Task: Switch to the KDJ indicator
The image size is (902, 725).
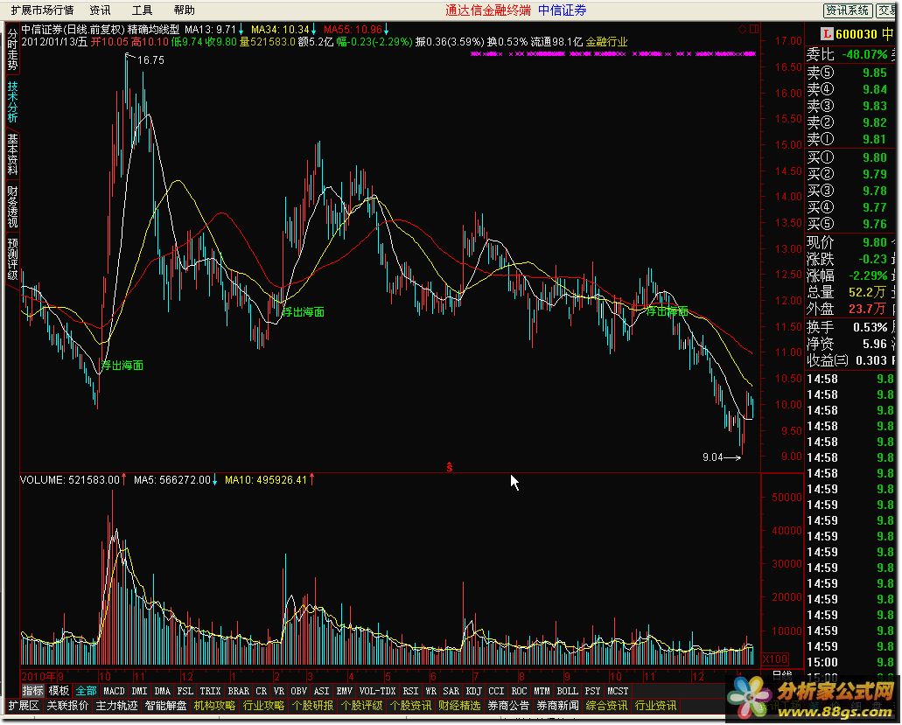Action: click(x=473, y=691)
